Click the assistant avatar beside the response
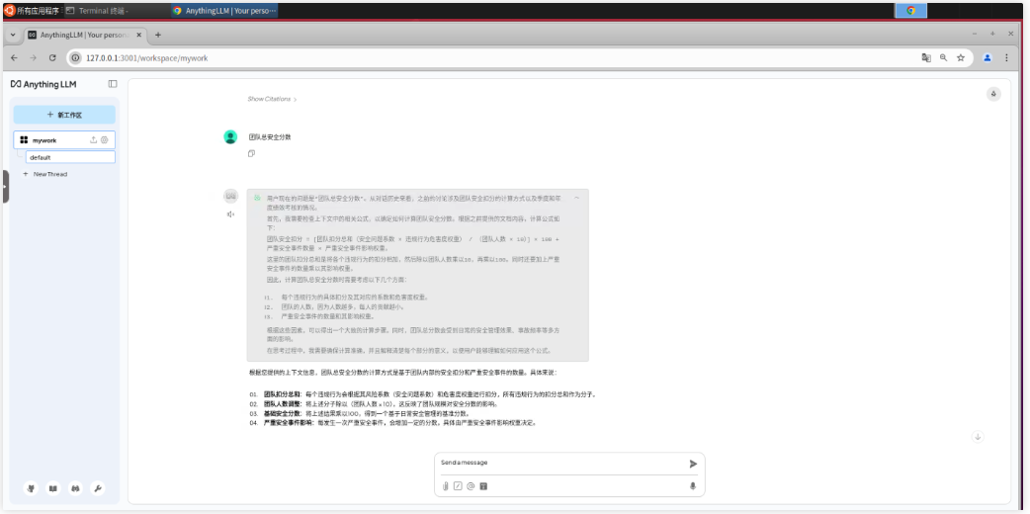This screenshot has width=1030, height=514. click(230, 196)
